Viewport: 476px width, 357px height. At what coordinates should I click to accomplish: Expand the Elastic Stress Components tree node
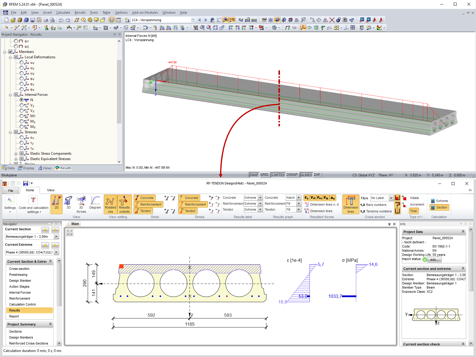(x=16, y=154)
